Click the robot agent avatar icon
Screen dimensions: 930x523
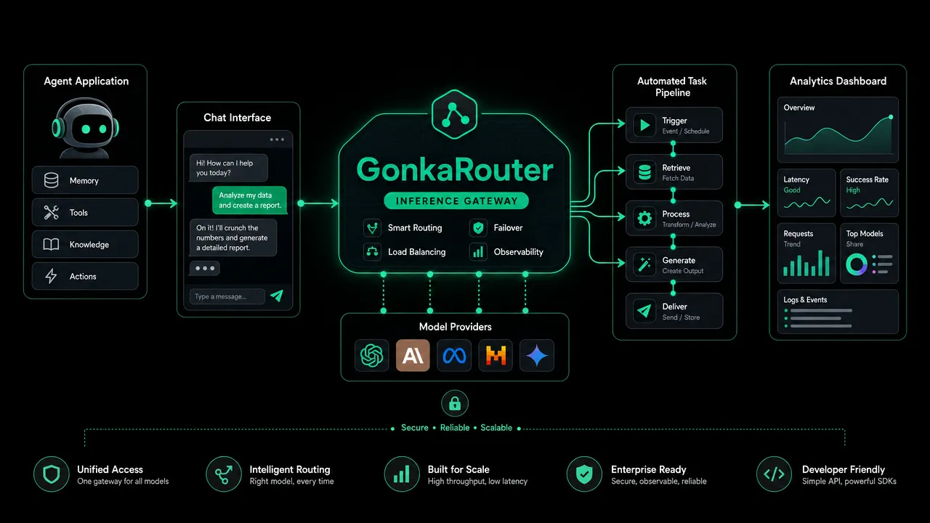[x=86, y=129]
